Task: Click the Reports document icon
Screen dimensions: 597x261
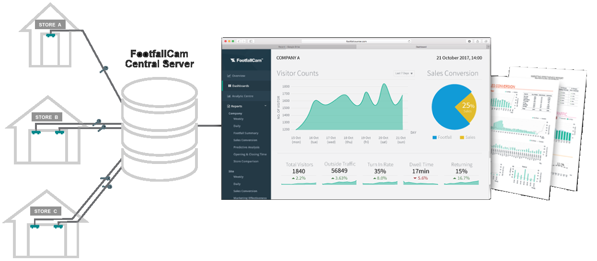Action: coord(229,106)
